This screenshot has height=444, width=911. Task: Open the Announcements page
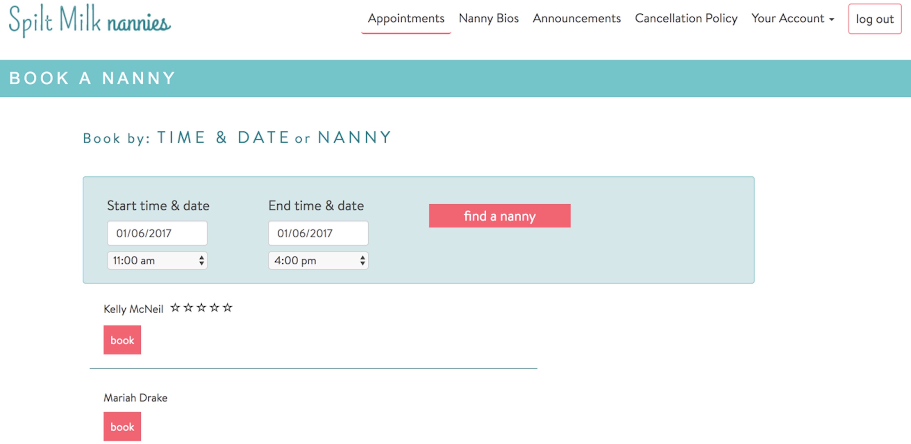click(576, 18)
